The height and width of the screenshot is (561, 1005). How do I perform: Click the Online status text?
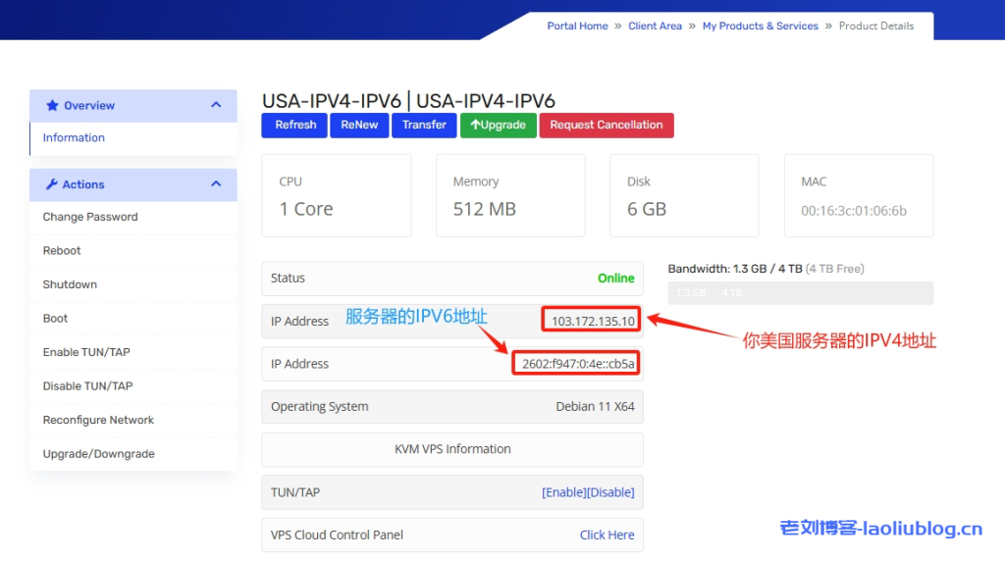(x=616, y=279)
